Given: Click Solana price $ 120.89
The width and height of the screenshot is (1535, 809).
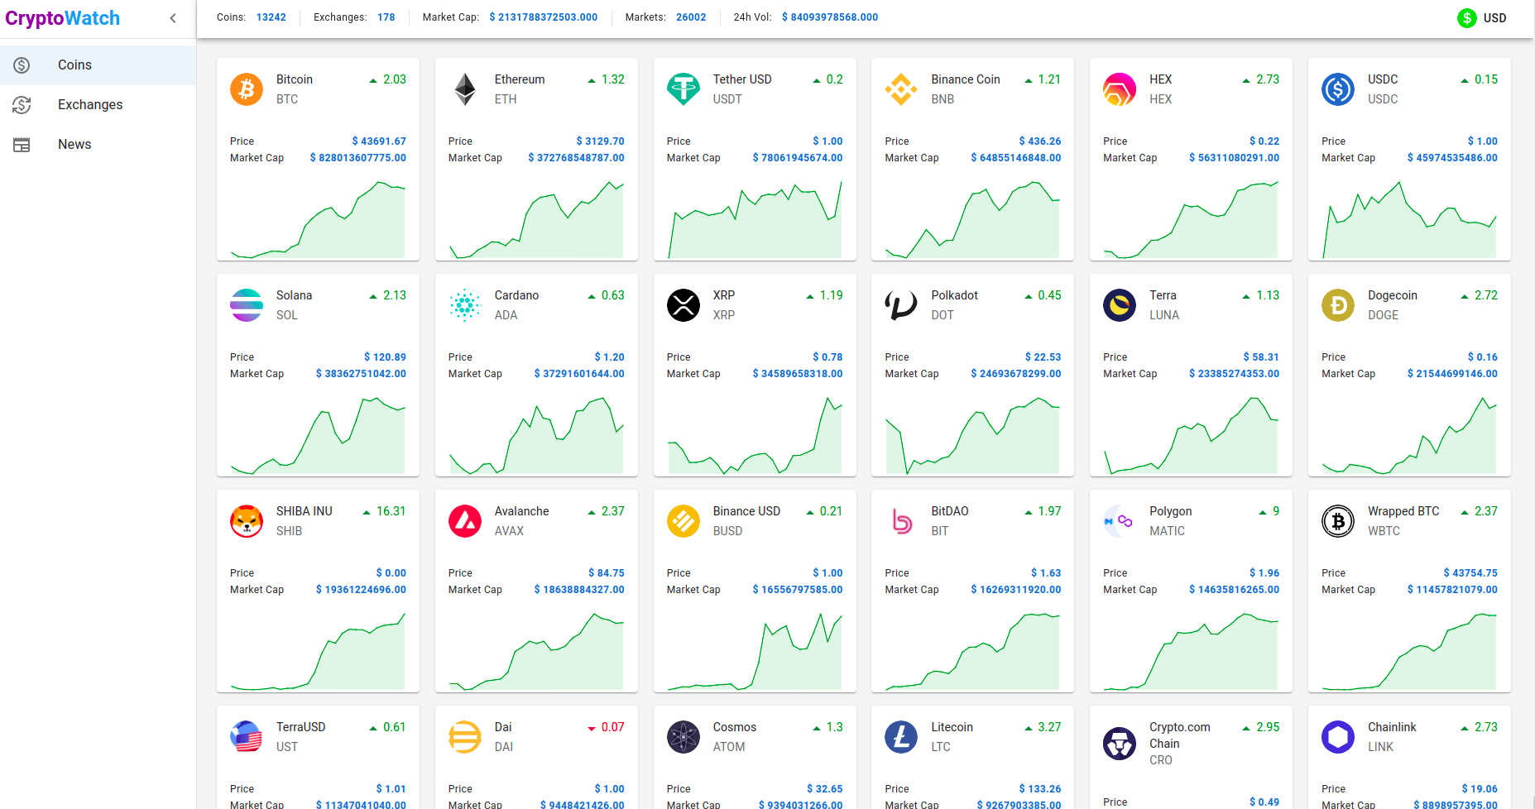Looking at the screenshot, I should pyautogui.click(x=385, y=357).
